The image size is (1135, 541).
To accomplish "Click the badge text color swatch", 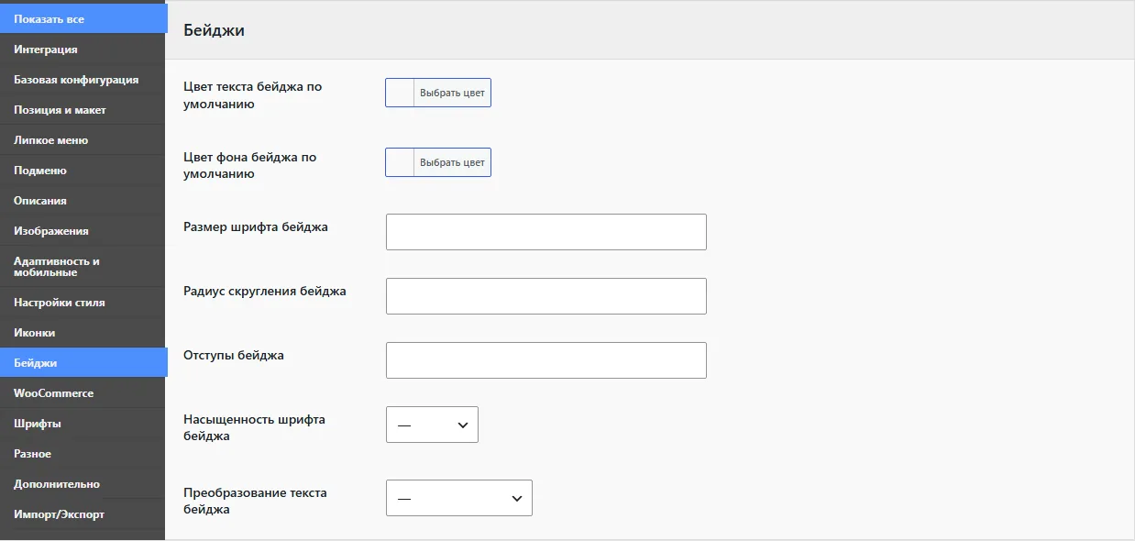I will [x=400, y=93].
